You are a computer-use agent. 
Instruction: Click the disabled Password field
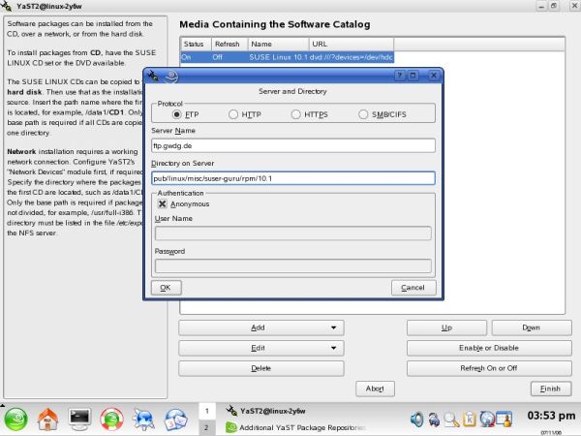coord(293,265)
